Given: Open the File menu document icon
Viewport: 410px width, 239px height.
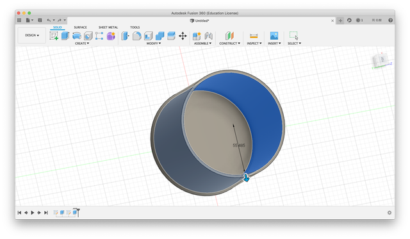Looking at the screenshot, I should point(28,20).
